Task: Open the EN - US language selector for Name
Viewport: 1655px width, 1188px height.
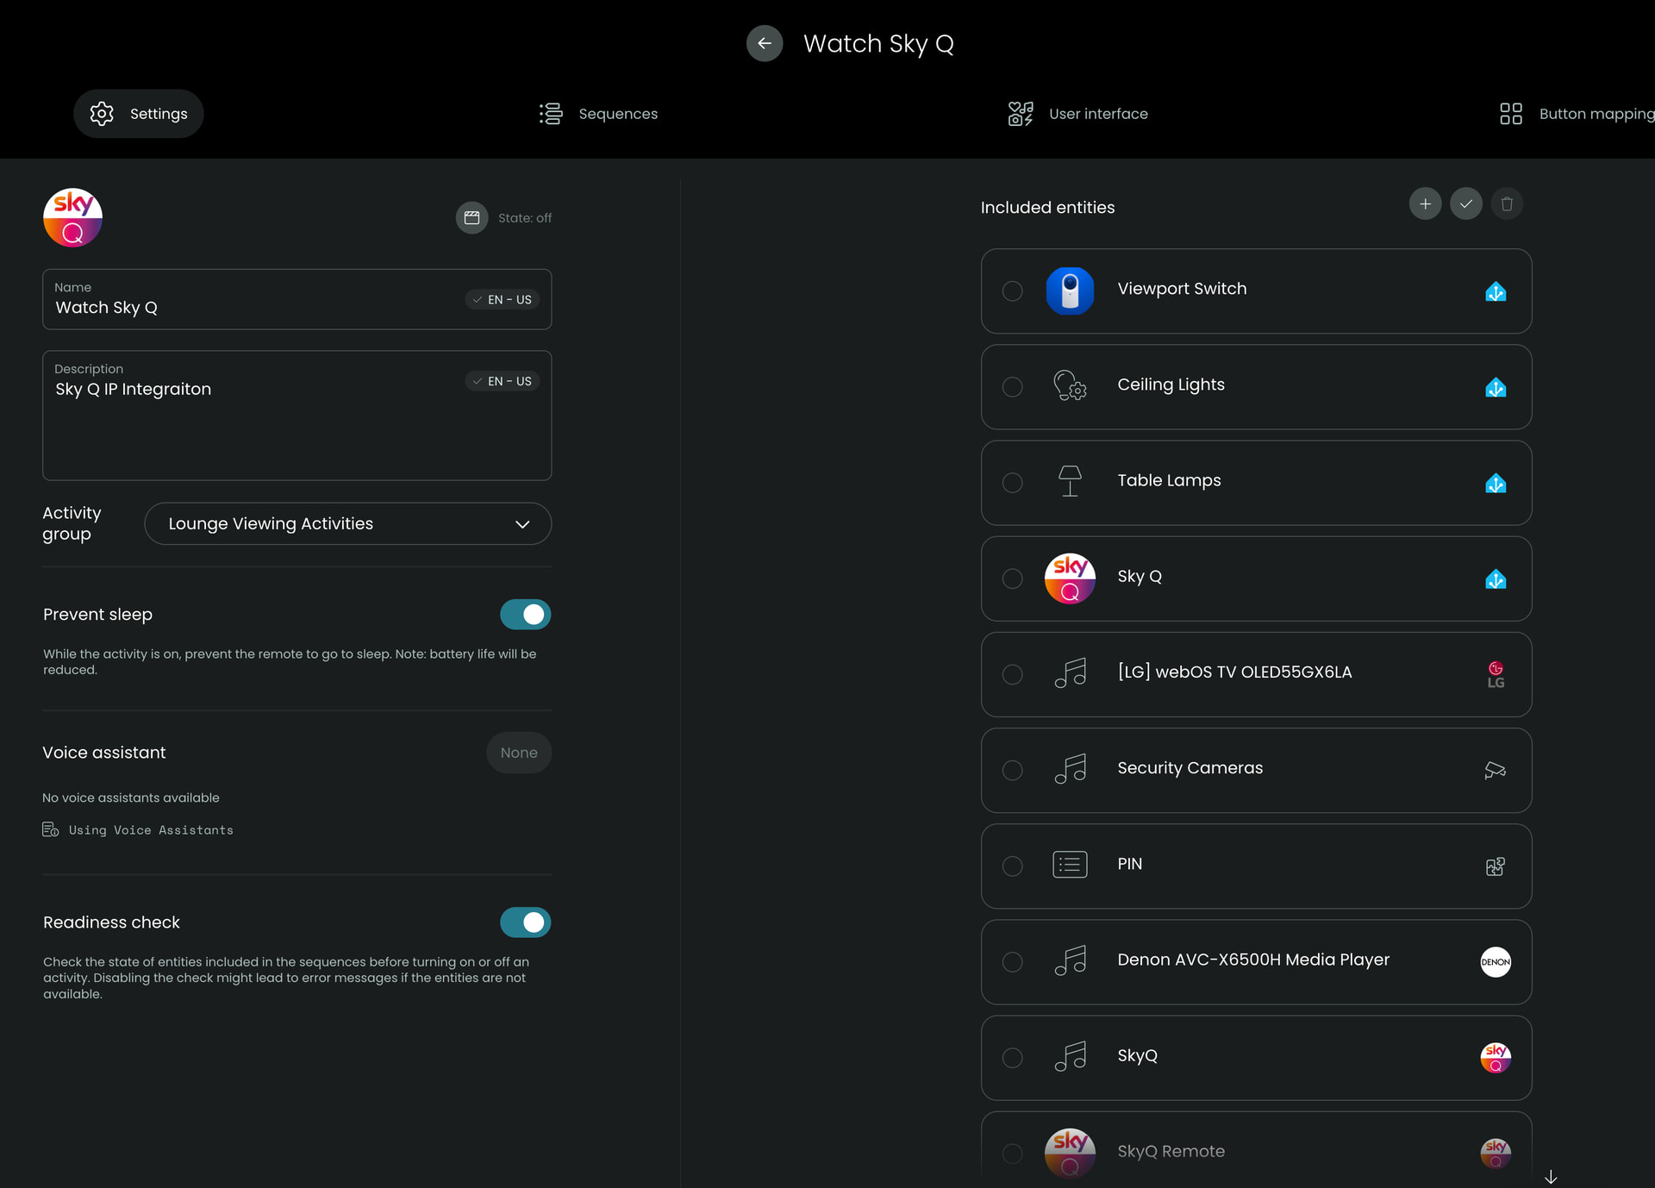Action: click(503, 300)
